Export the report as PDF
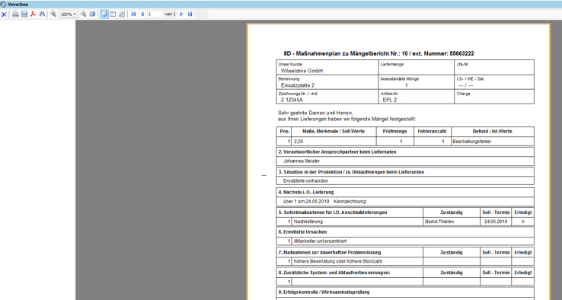 click(33, 14)
